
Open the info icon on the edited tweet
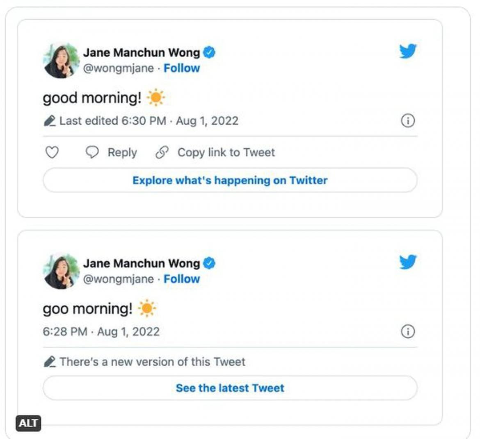(x=408, y=121)
